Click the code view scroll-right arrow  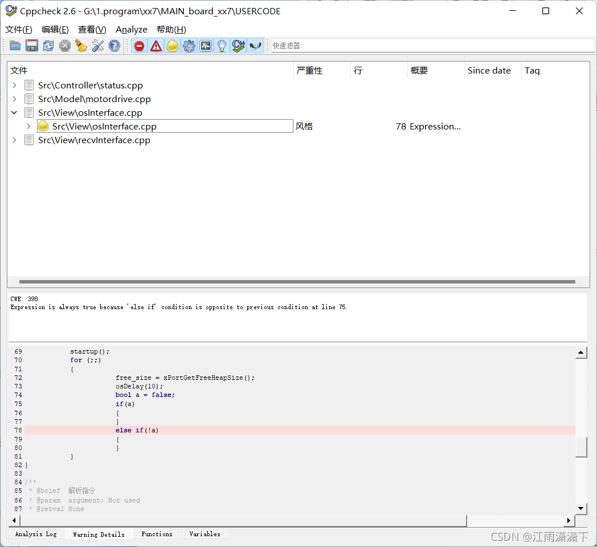[x=569, y=520]
